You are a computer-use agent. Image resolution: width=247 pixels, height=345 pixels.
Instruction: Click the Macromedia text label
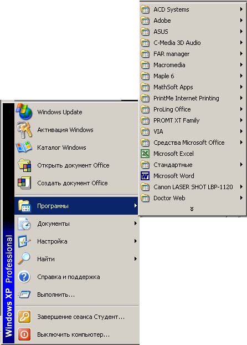169,65
